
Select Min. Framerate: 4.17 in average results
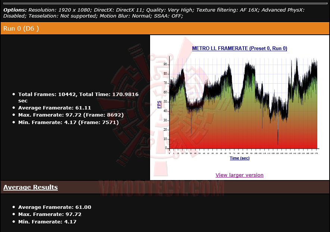pos(47,222)
